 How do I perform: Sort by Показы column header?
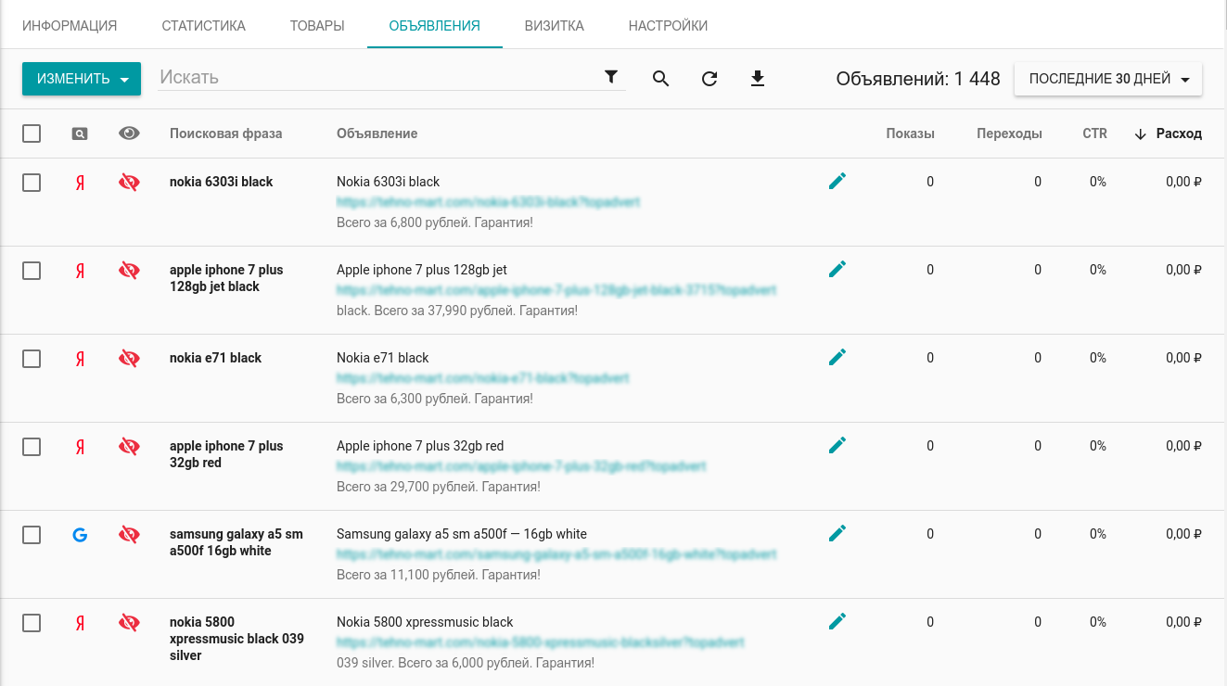910,133
